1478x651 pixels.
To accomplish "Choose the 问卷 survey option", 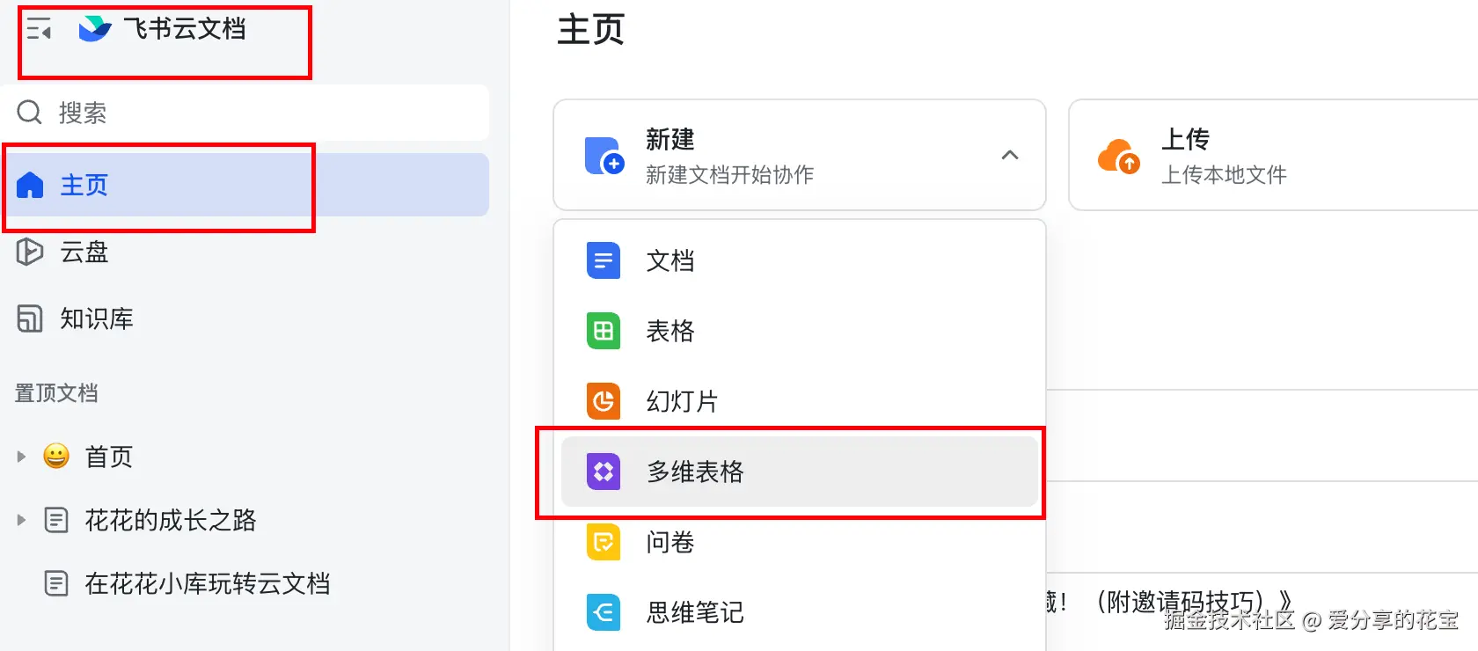I will point(799,542).
